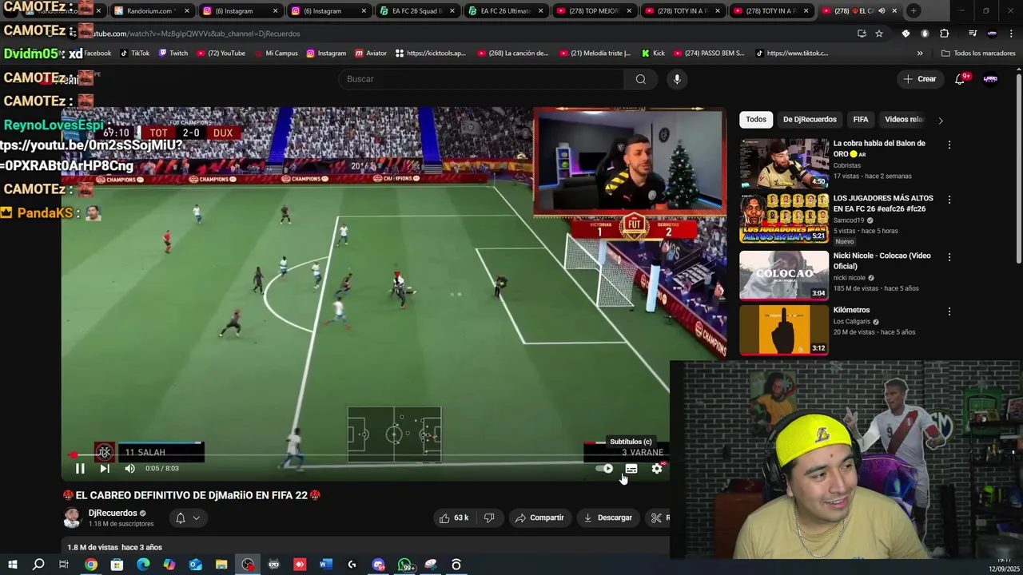Submit search with the magnifier icon
The image size is (1023, 575).
(640, 79)
